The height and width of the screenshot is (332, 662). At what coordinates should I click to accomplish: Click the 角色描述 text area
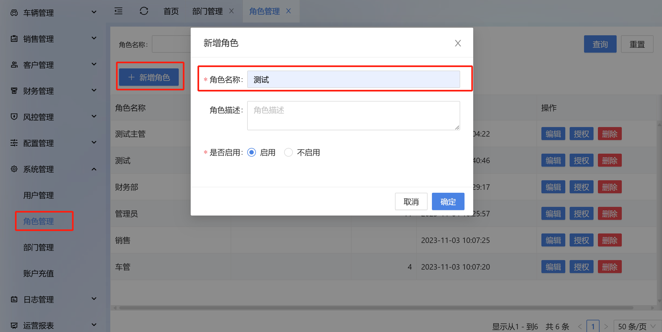point(353,116)
